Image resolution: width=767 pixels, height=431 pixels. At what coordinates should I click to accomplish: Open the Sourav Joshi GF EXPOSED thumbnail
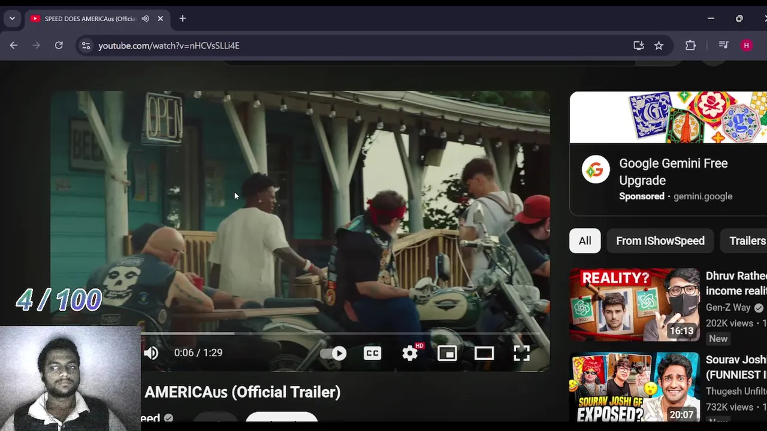(x=634, y=387)
